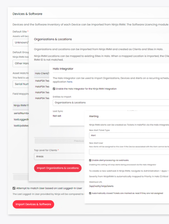Click Import Organizations & Locations button

[x=58, y=168]
